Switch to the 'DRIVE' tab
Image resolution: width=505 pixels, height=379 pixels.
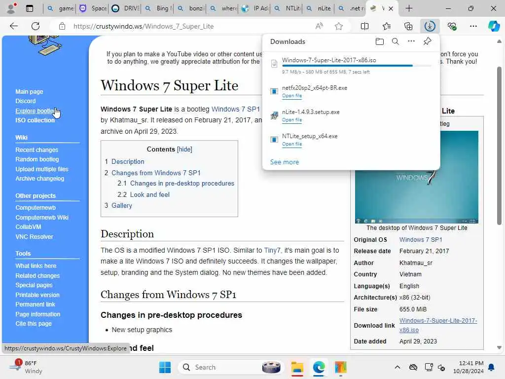coord(125,8)
